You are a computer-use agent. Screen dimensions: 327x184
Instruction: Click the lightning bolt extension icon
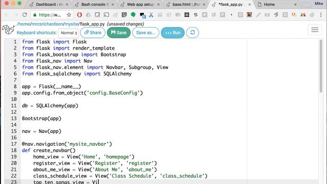(x=276, y=15)
